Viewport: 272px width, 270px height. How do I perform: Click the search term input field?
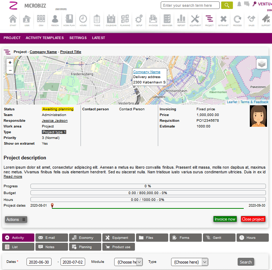190,5
